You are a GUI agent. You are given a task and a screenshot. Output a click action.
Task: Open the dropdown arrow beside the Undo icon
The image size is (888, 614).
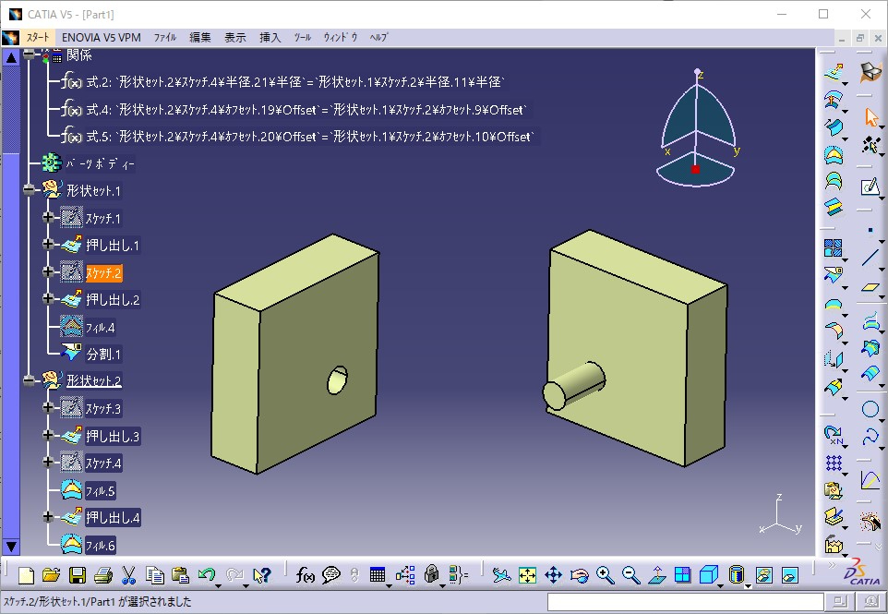point(219,584)
